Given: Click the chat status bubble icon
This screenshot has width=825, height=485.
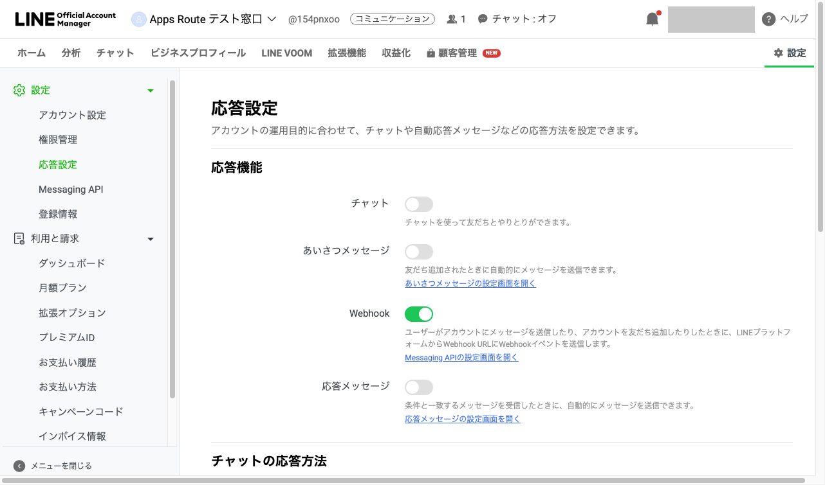Looking at the screenshot, I should coord(483,19).
